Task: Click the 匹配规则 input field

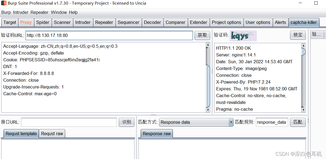Action: 272,122
